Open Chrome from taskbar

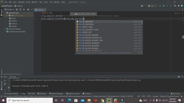pos(102,100)
